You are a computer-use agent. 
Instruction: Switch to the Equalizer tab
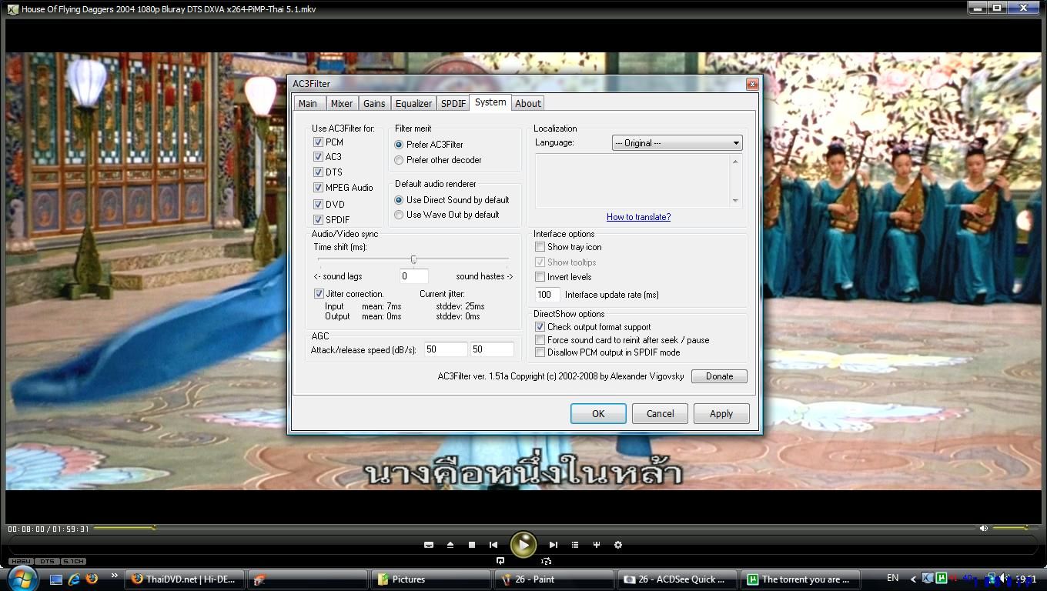[x=413, y=104]
